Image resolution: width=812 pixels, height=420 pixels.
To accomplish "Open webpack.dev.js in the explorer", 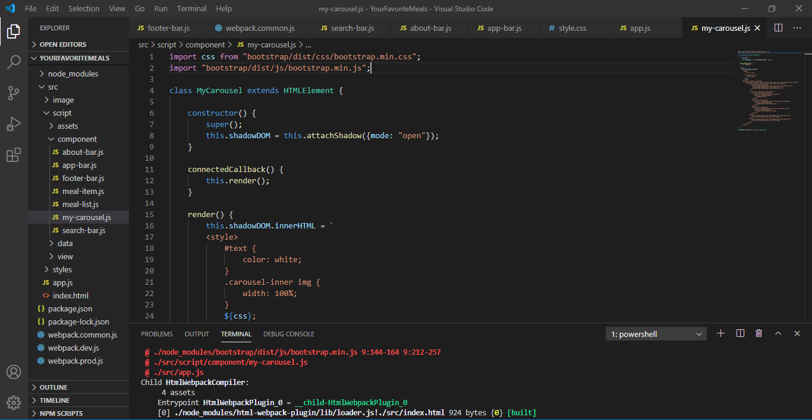I will [x=78, y=348].
